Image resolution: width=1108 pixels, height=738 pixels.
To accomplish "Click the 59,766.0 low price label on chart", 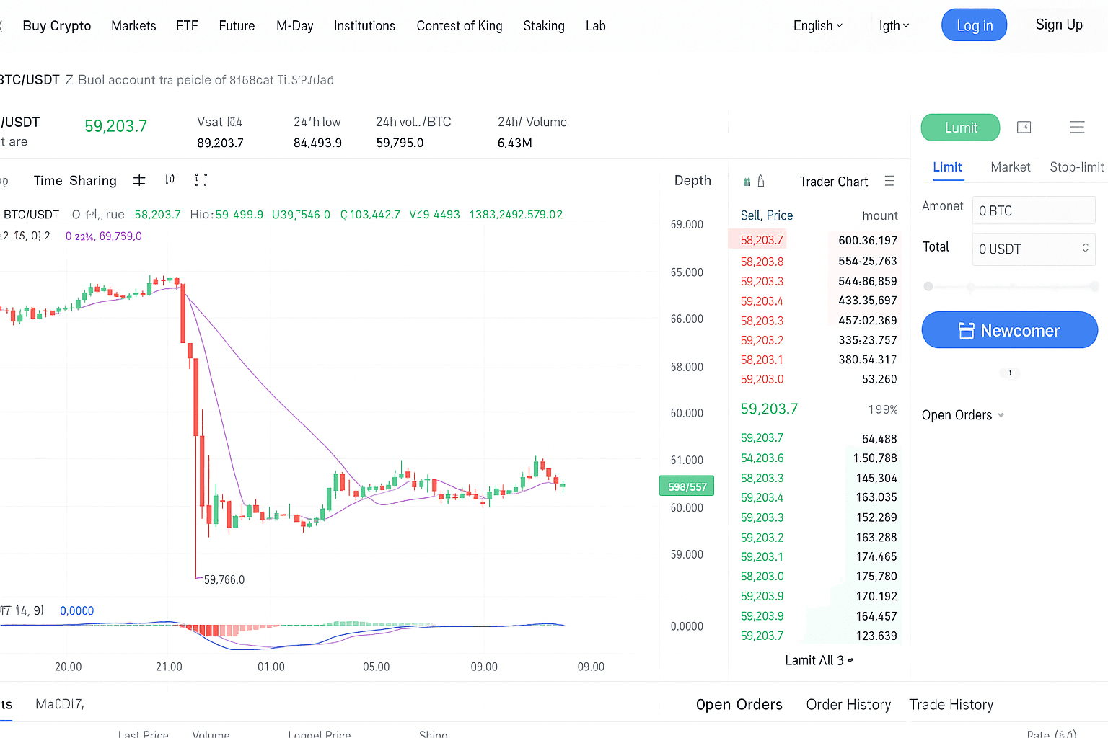I will coord(224,579).
